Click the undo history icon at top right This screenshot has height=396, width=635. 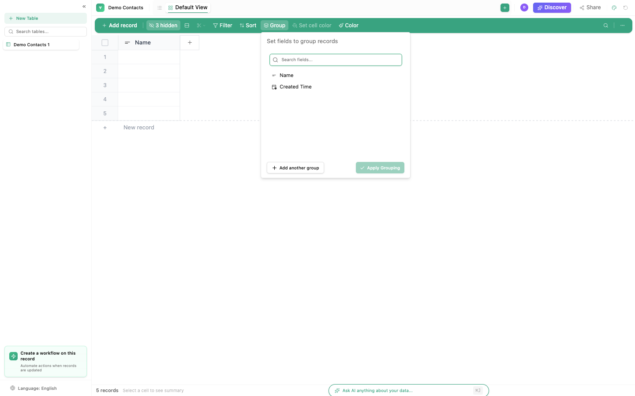(x=625, y=7)
